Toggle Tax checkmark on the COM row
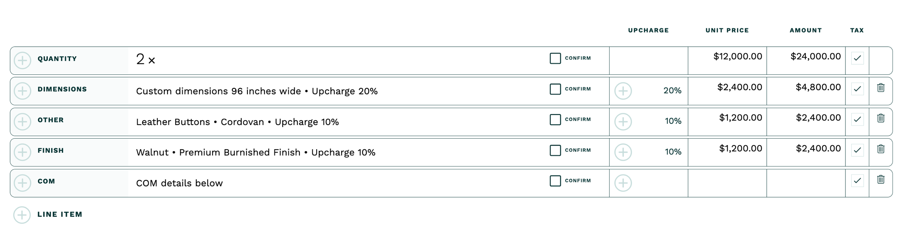Screen dimensions: 900x242 coord(857,181)
